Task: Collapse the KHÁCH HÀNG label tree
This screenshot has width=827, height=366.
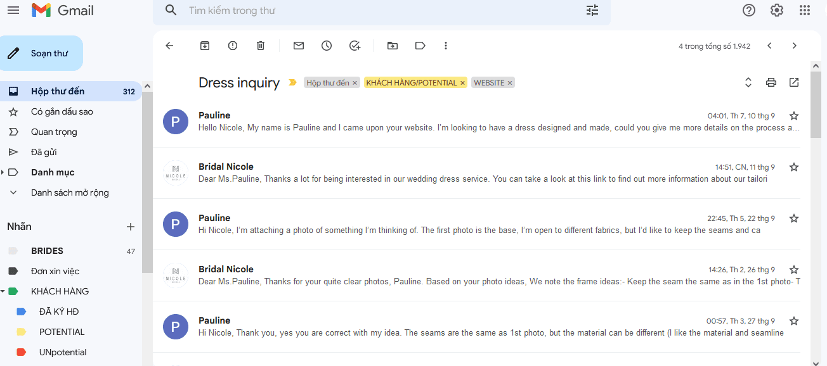Action: click(3, 291)
